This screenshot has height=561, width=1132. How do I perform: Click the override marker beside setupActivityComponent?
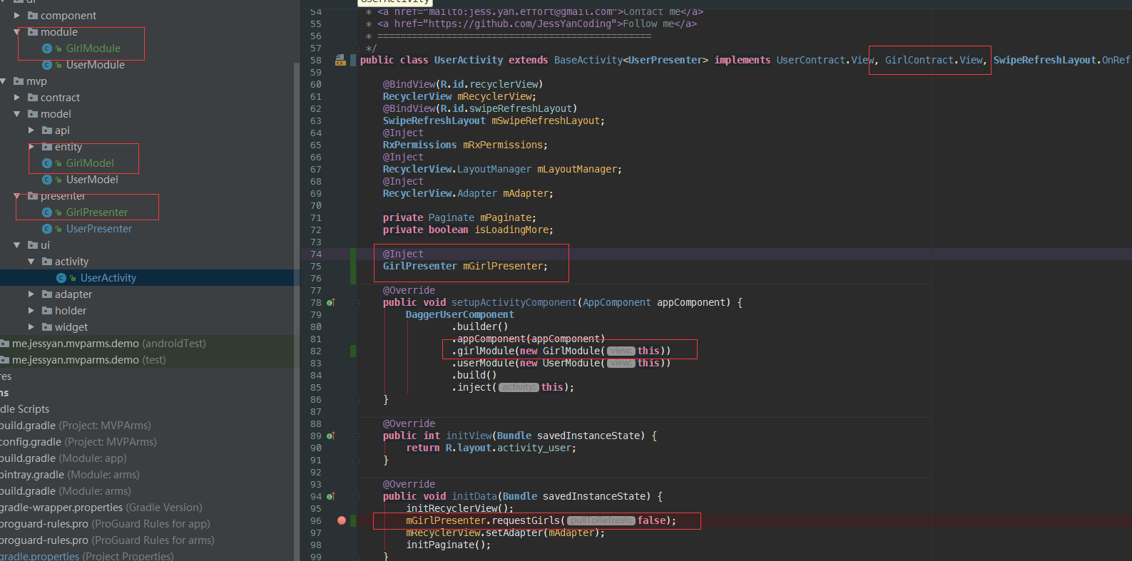[x=331, y=303]
